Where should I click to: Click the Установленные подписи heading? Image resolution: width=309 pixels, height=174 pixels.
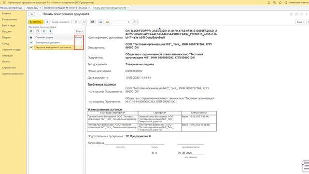[105, 109]
